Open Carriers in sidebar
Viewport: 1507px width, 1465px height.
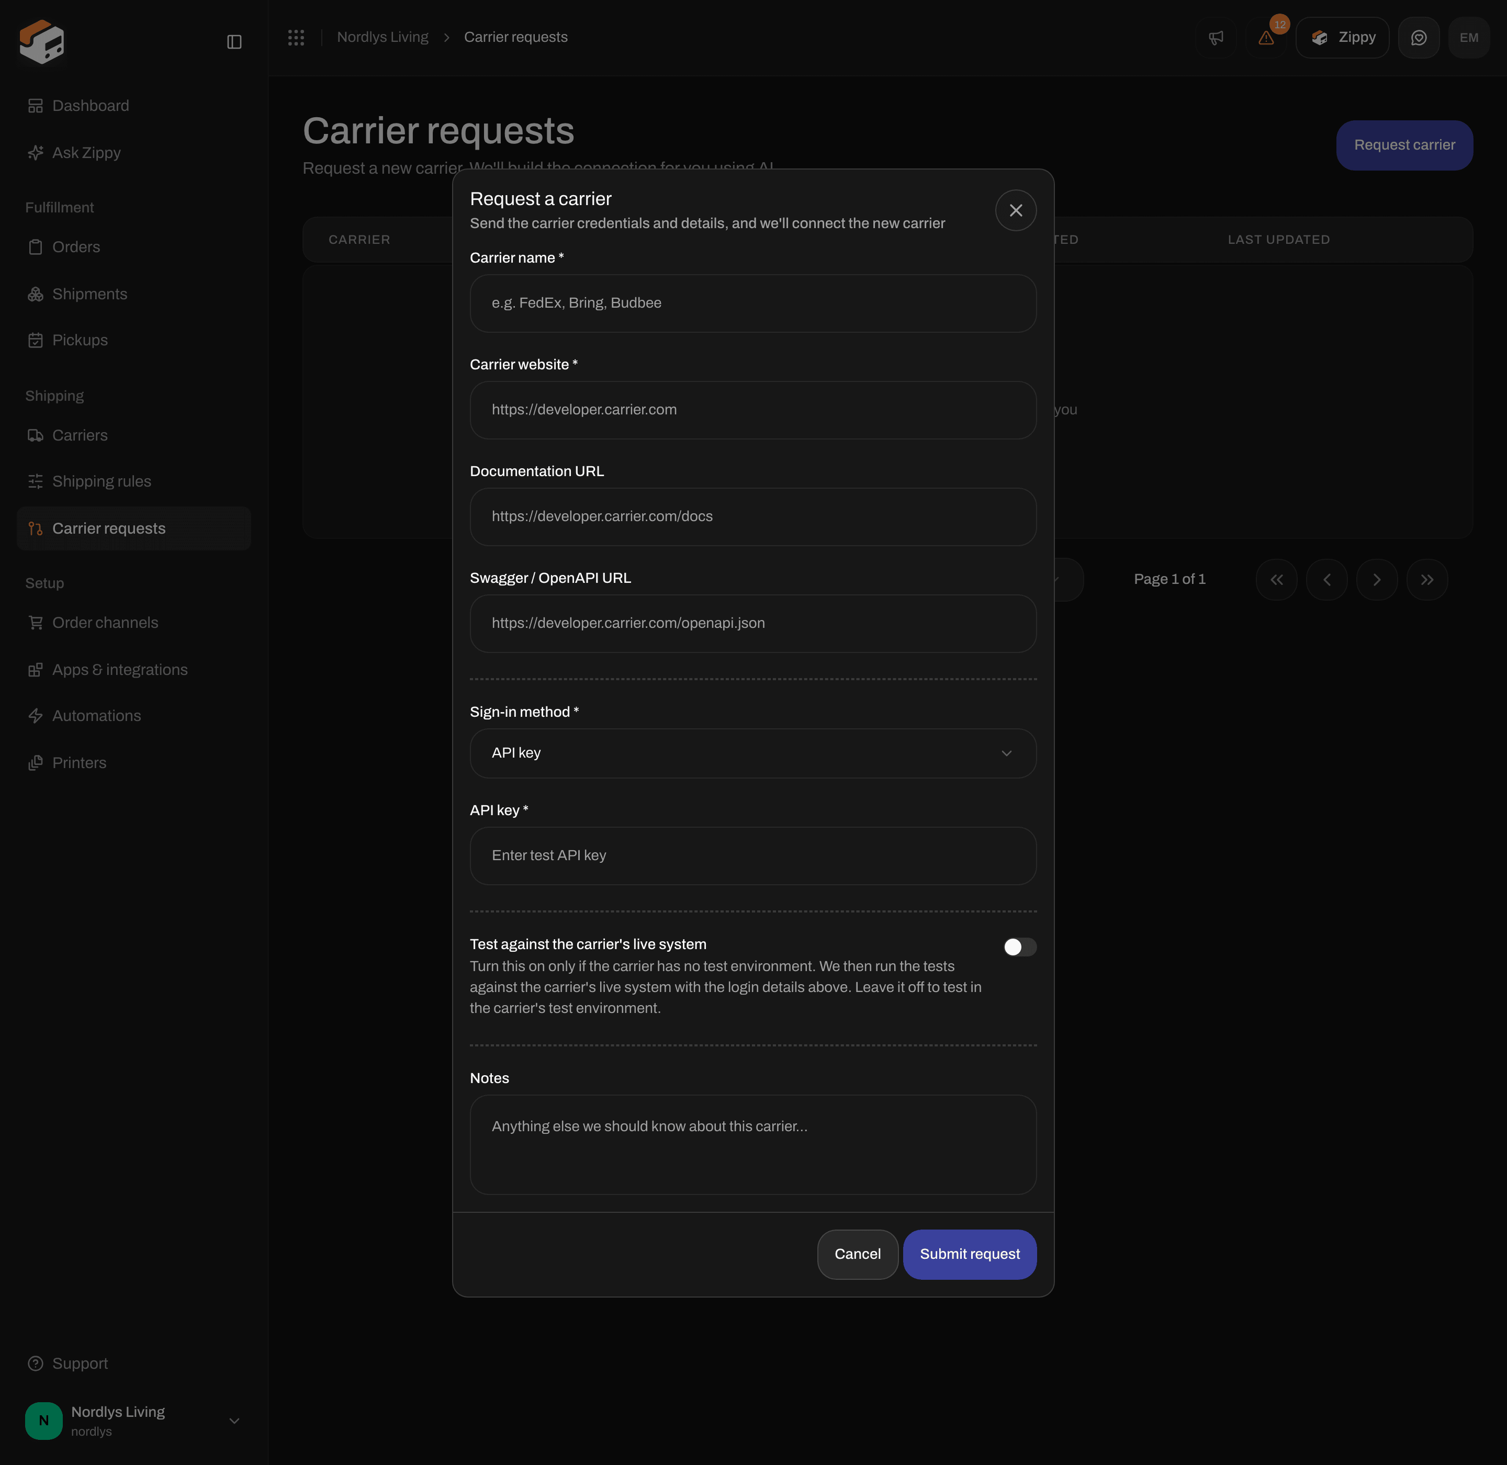[134, 435]
